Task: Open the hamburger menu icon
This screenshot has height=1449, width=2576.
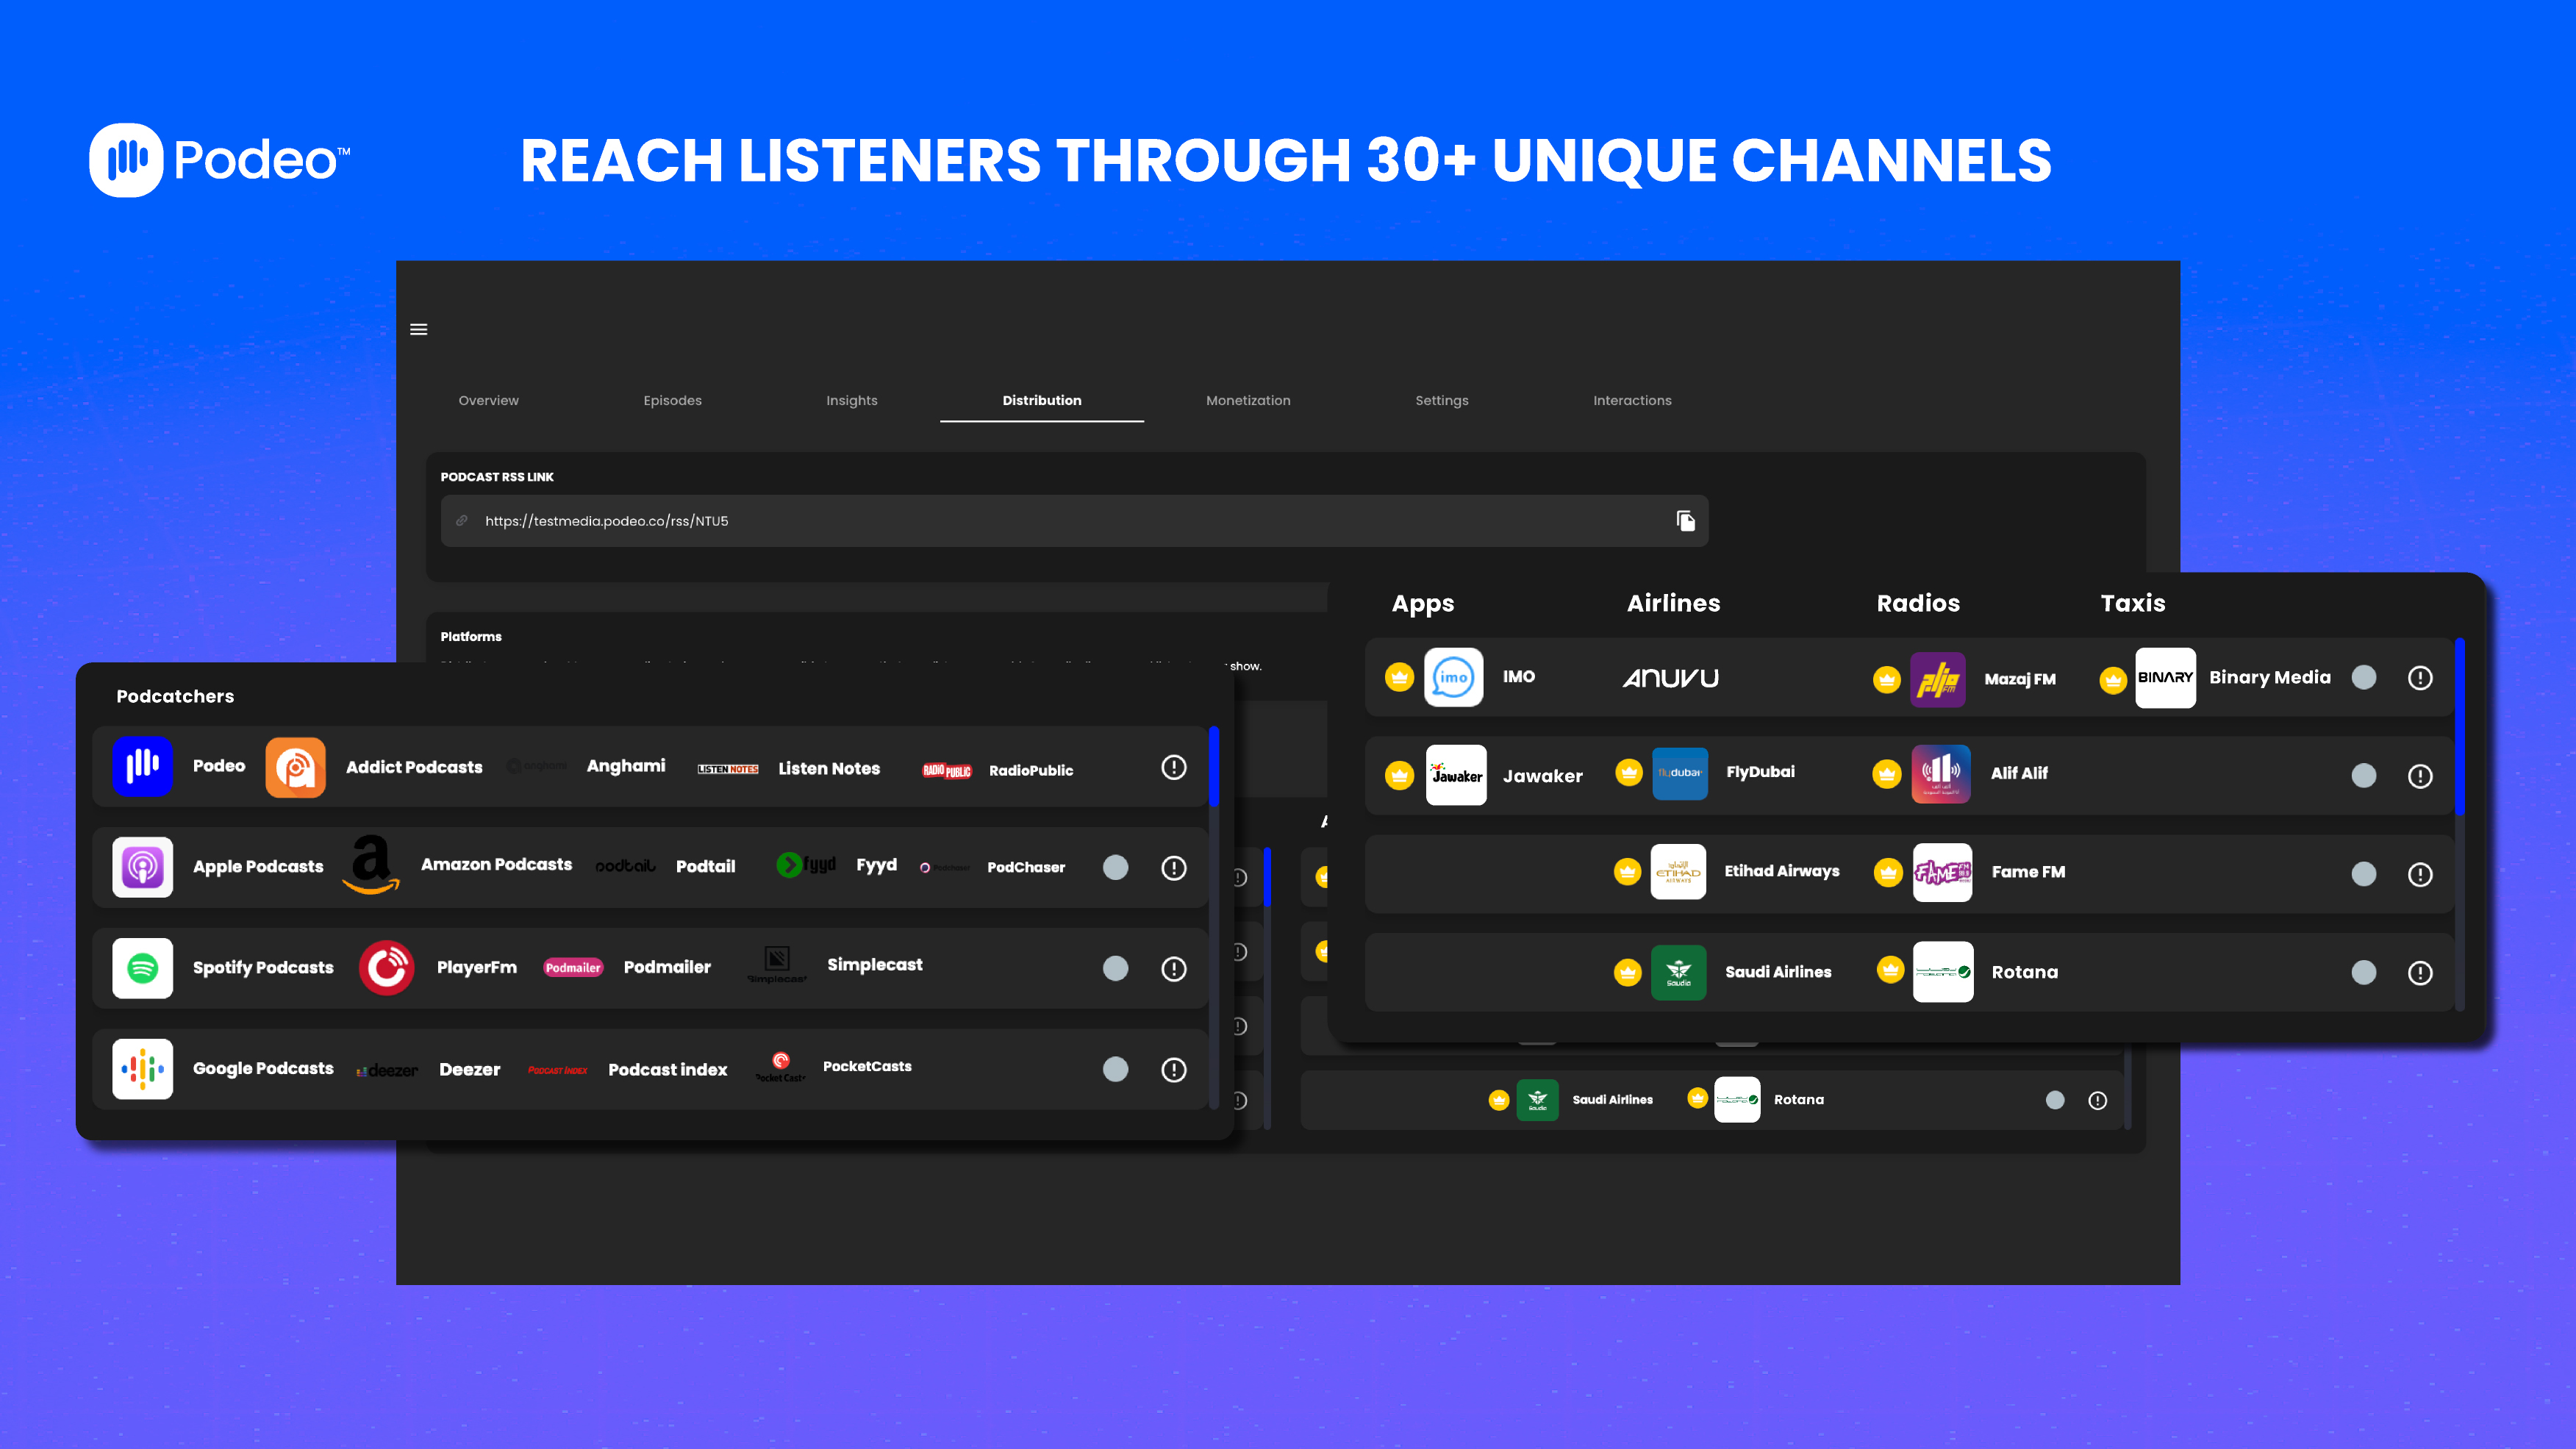Action: tap(419, 329)
